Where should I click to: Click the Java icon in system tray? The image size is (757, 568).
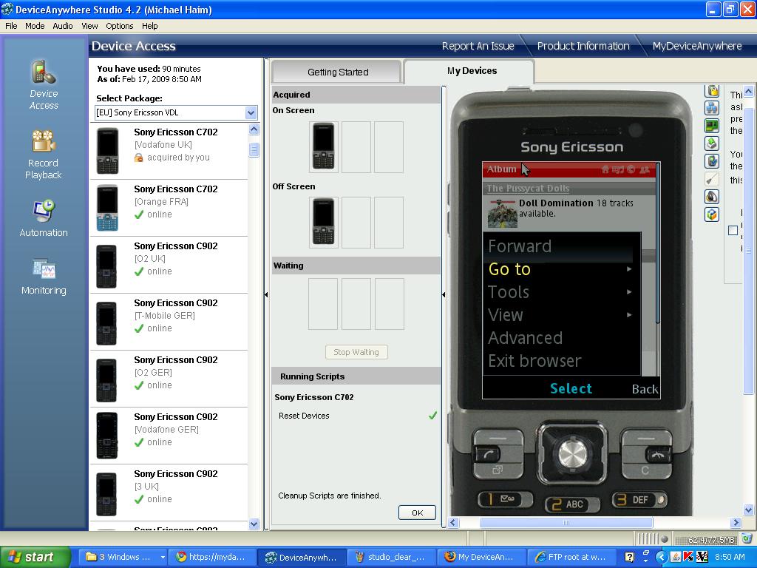point(676,557)
